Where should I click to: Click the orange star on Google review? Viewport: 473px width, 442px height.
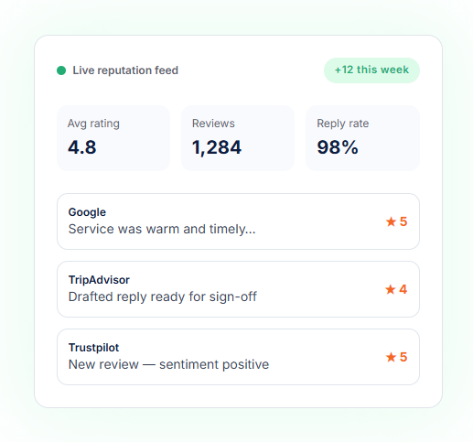[x=391, y=221]
